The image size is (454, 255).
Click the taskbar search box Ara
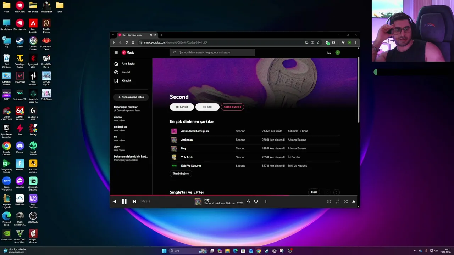click(188, 251)
